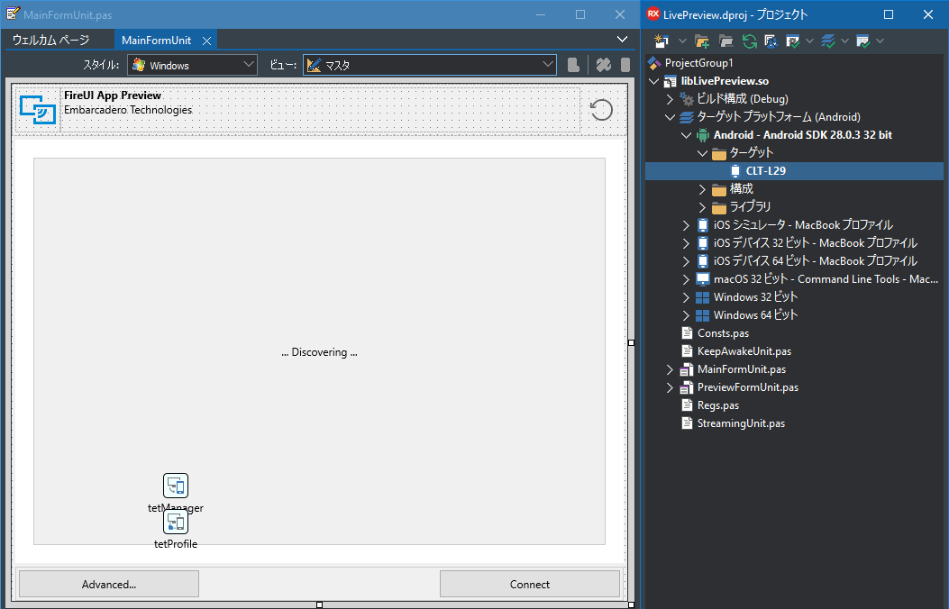The image size is (949, 609).
Task: Click the add folder with plus icon
Action: coord(702,41)
